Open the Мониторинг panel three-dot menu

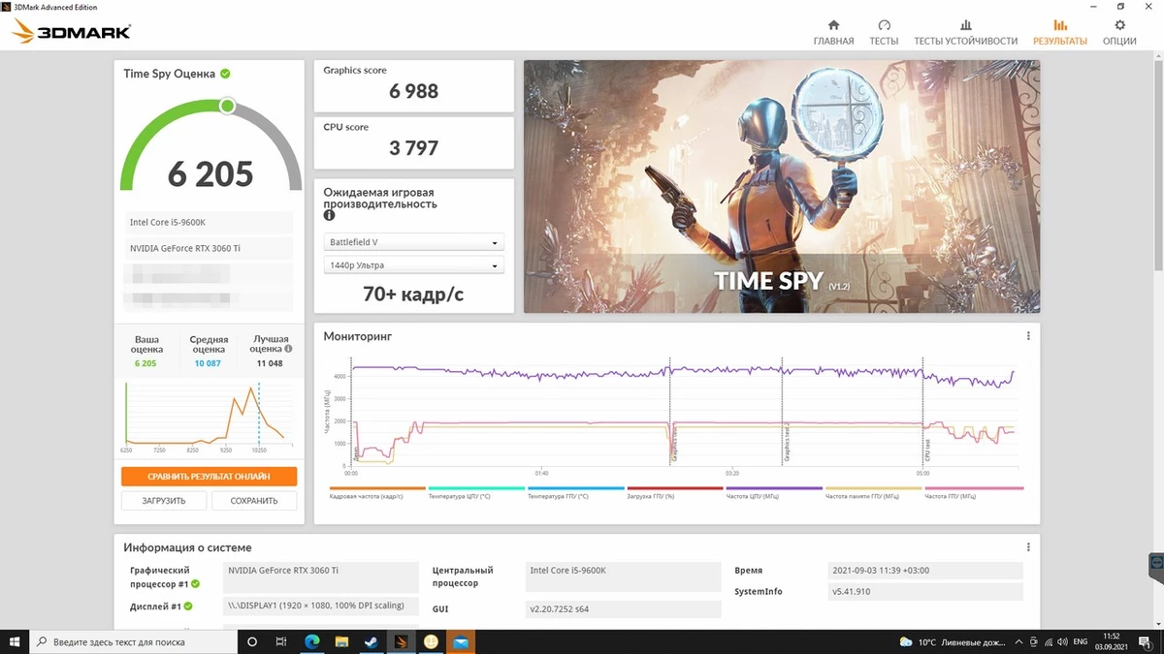click(x=1028, y=336)
